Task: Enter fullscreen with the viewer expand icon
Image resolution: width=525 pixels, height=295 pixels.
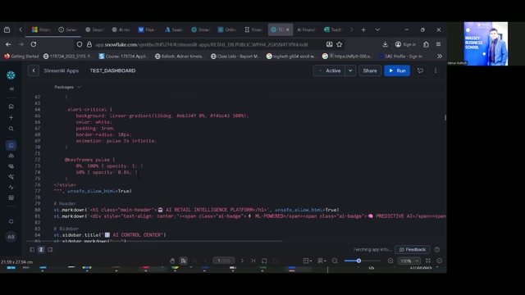Action: click(x=428, y=261)
